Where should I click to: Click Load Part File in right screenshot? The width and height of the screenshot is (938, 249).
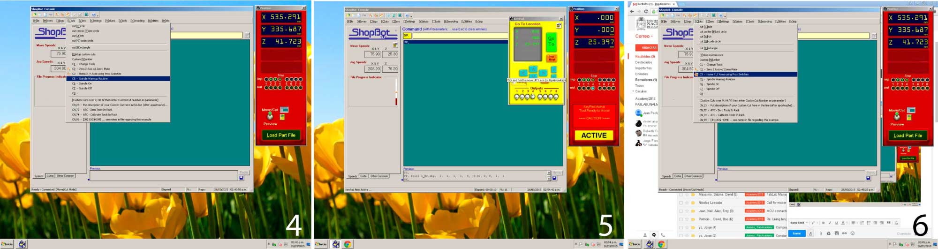[908, 135]
